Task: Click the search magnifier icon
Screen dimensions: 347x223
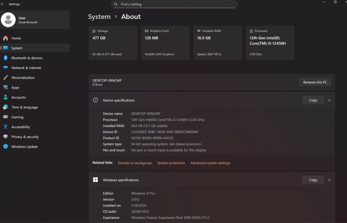Action: (116, 4)
